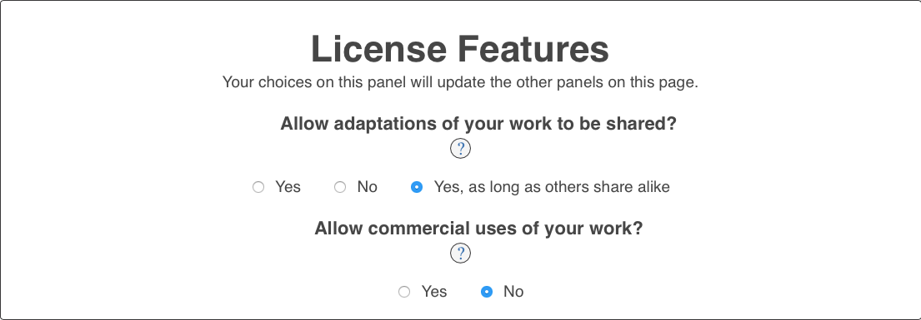Click the License Features title
Viewport: 921px width, 320px height.
tap(460, 49)
